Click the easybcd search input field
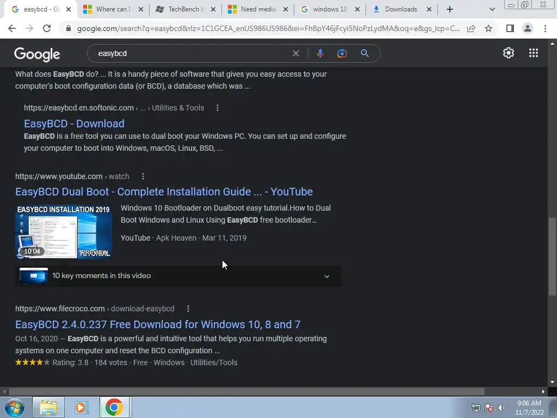The width and height of the screenshot is (557, 418). [192, 53]
